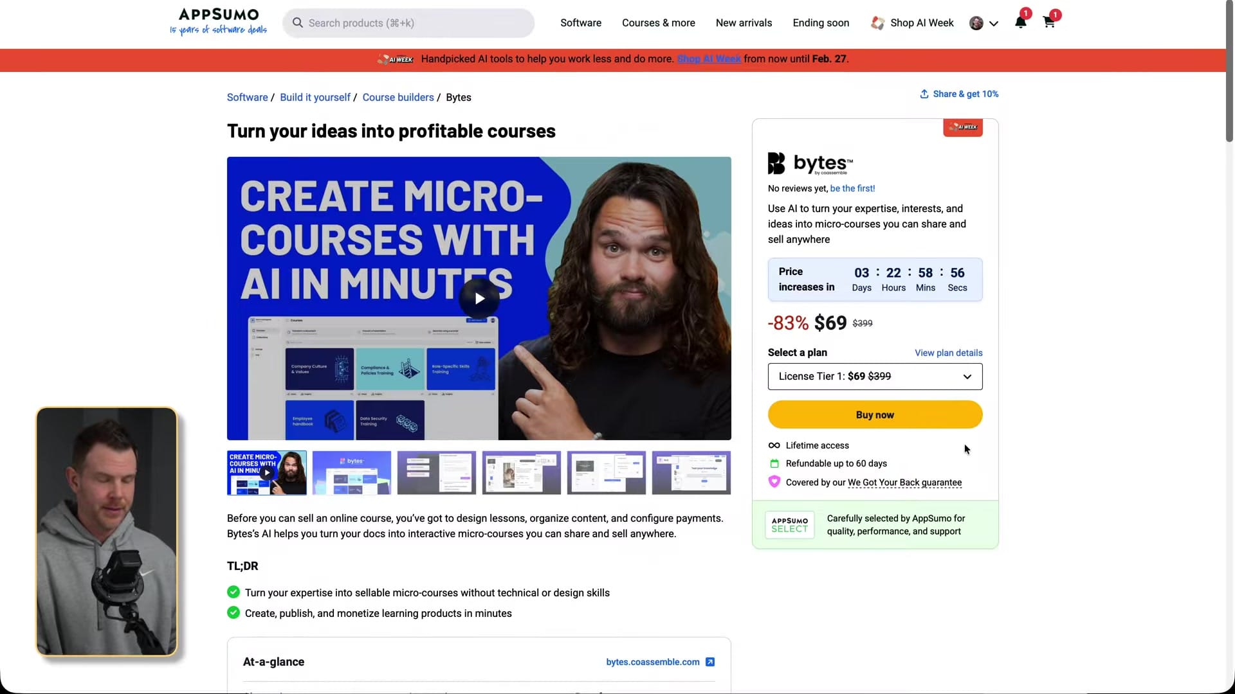Click Shop AI Week link in red banner
Viewport: 1235px width, 694px height.
tap(709, 59)
